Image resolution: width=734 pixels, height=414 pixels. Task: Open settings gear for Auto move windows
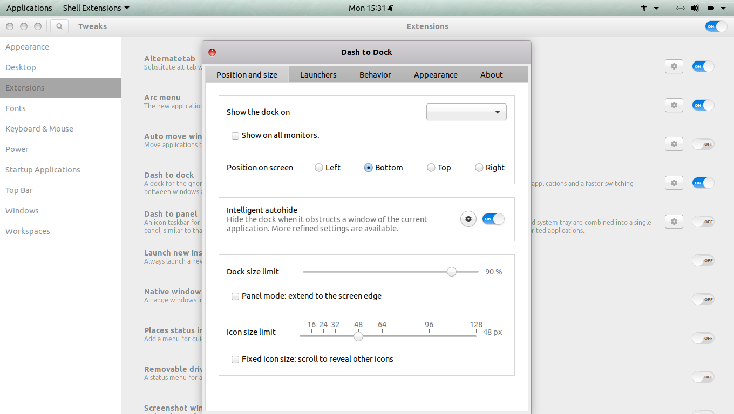(x=674, y=144)
